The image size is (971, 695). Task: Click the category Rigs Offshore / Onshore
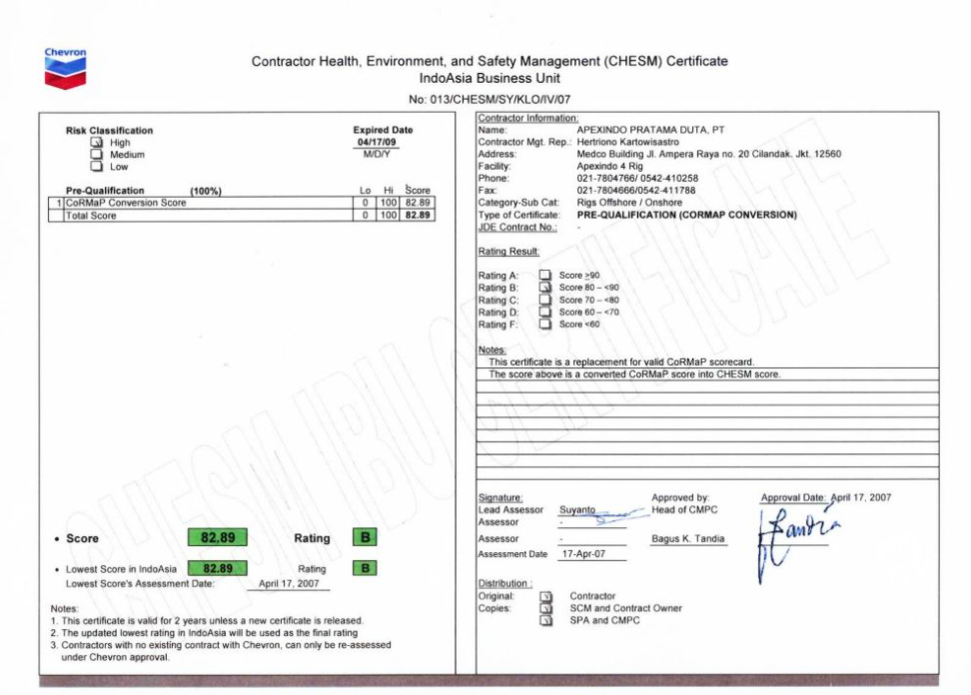[x=629, y=203]
